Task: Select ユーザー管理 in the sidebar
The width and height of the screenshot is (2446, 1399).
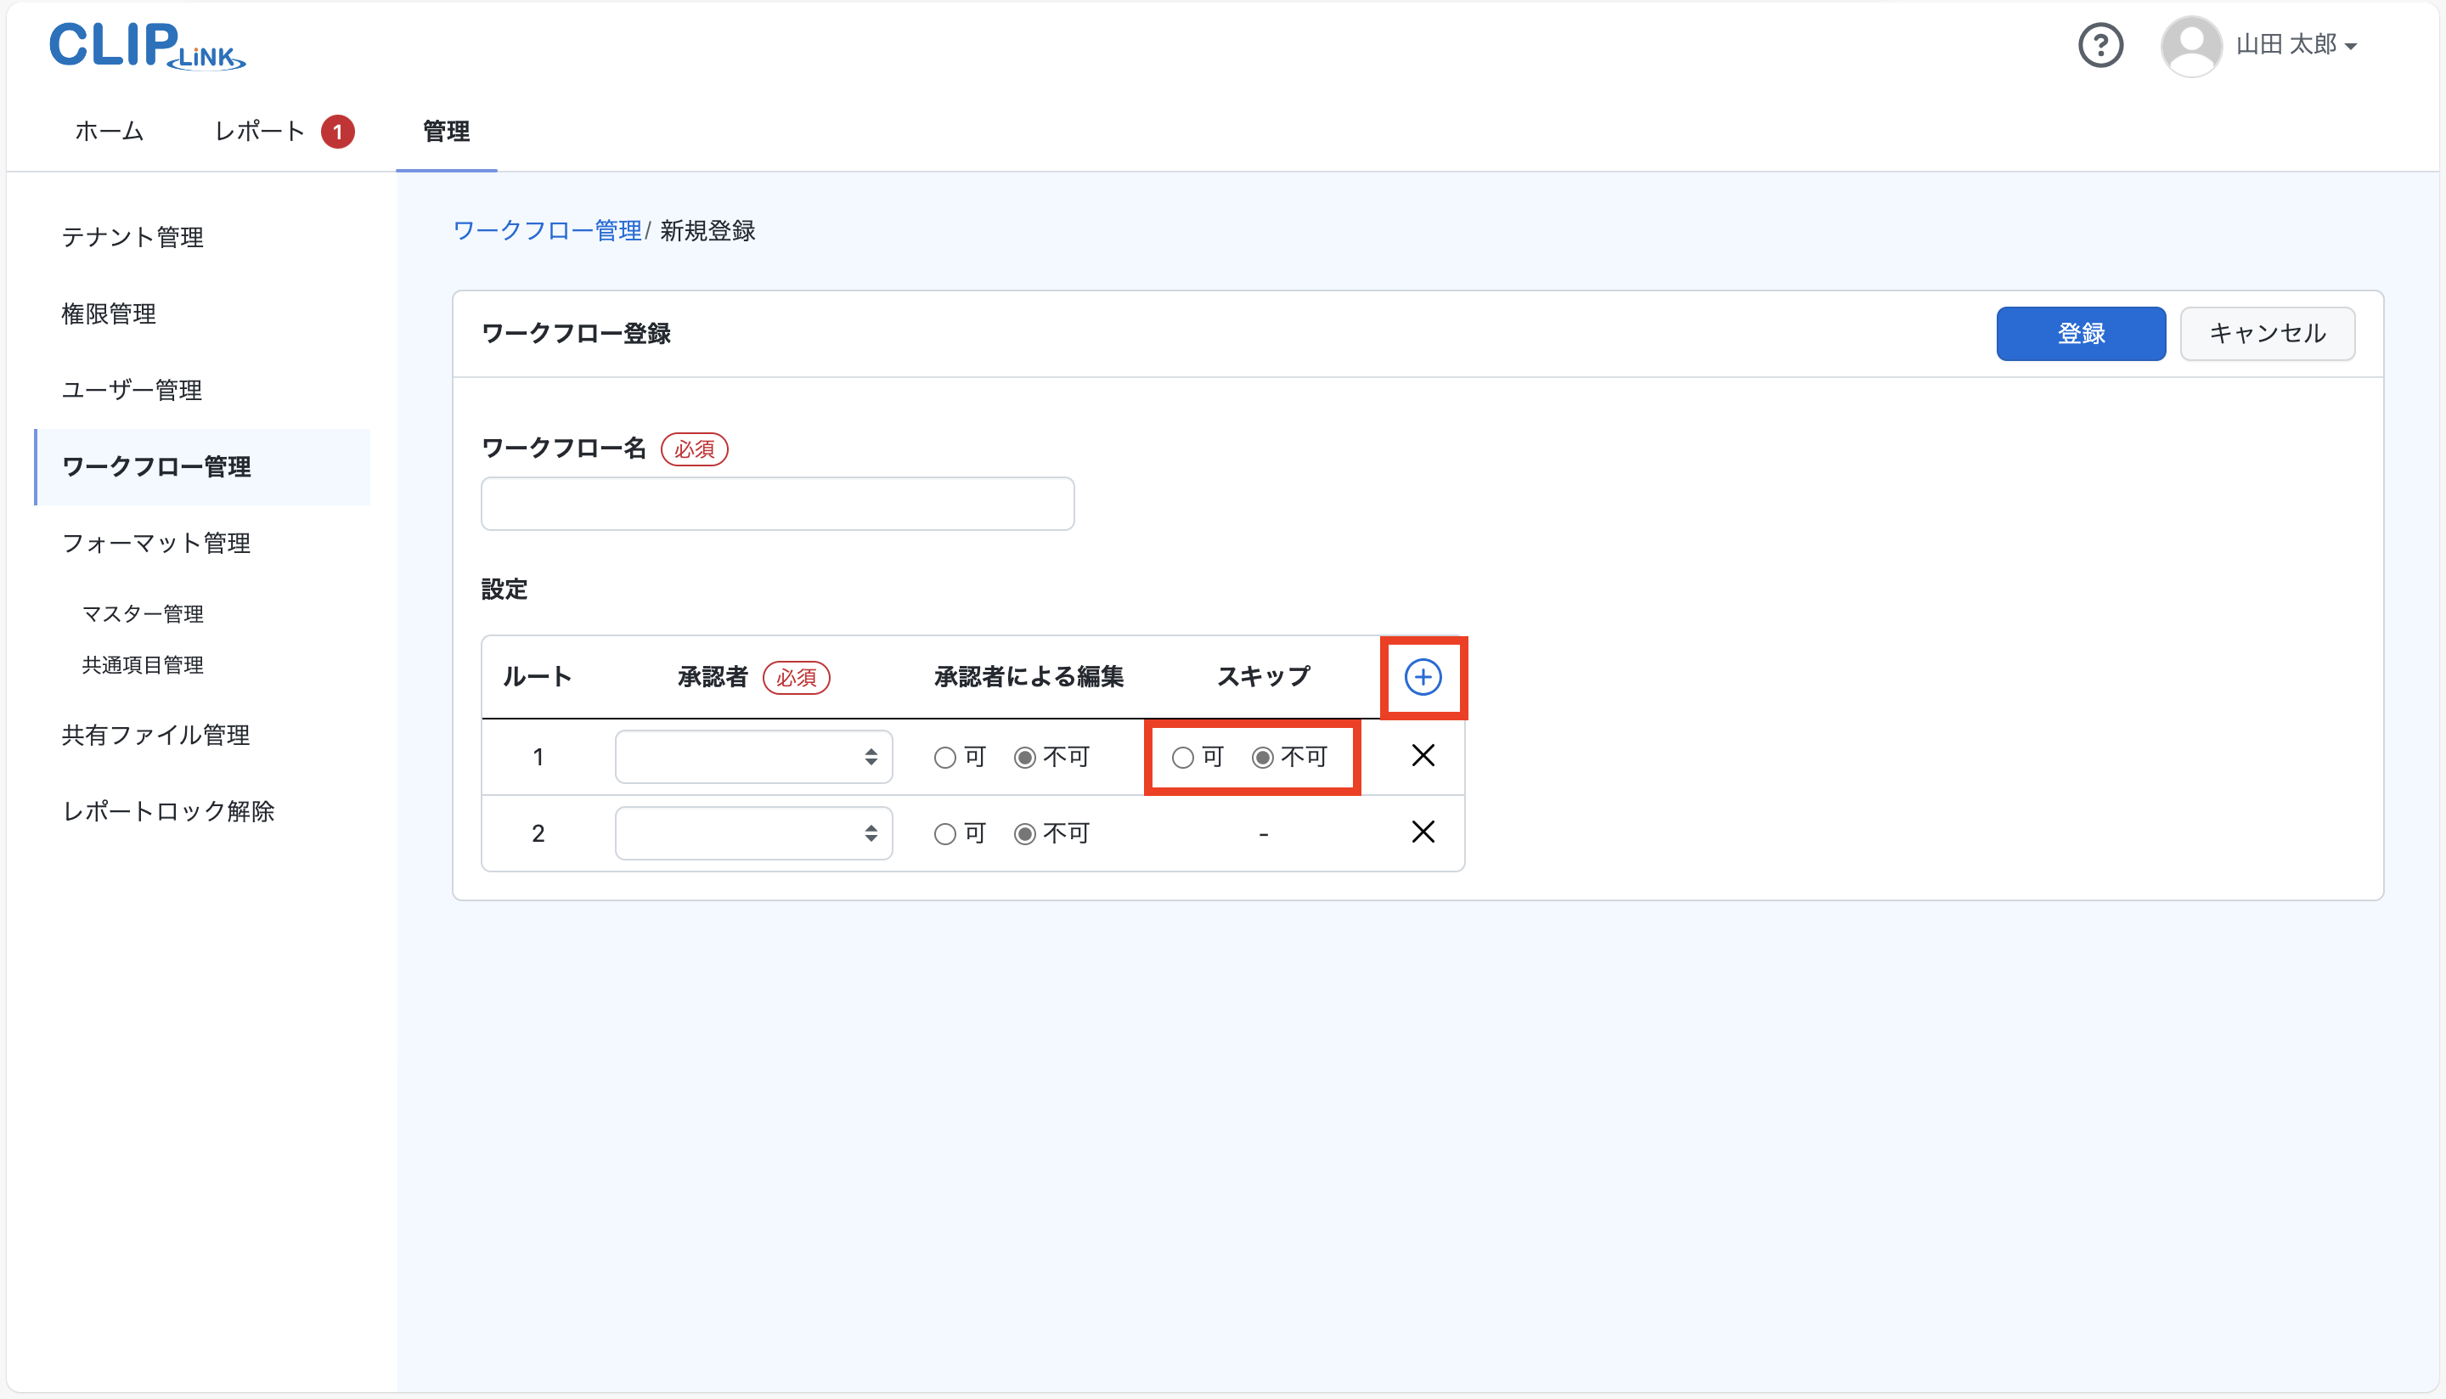Action: point(132,390)
